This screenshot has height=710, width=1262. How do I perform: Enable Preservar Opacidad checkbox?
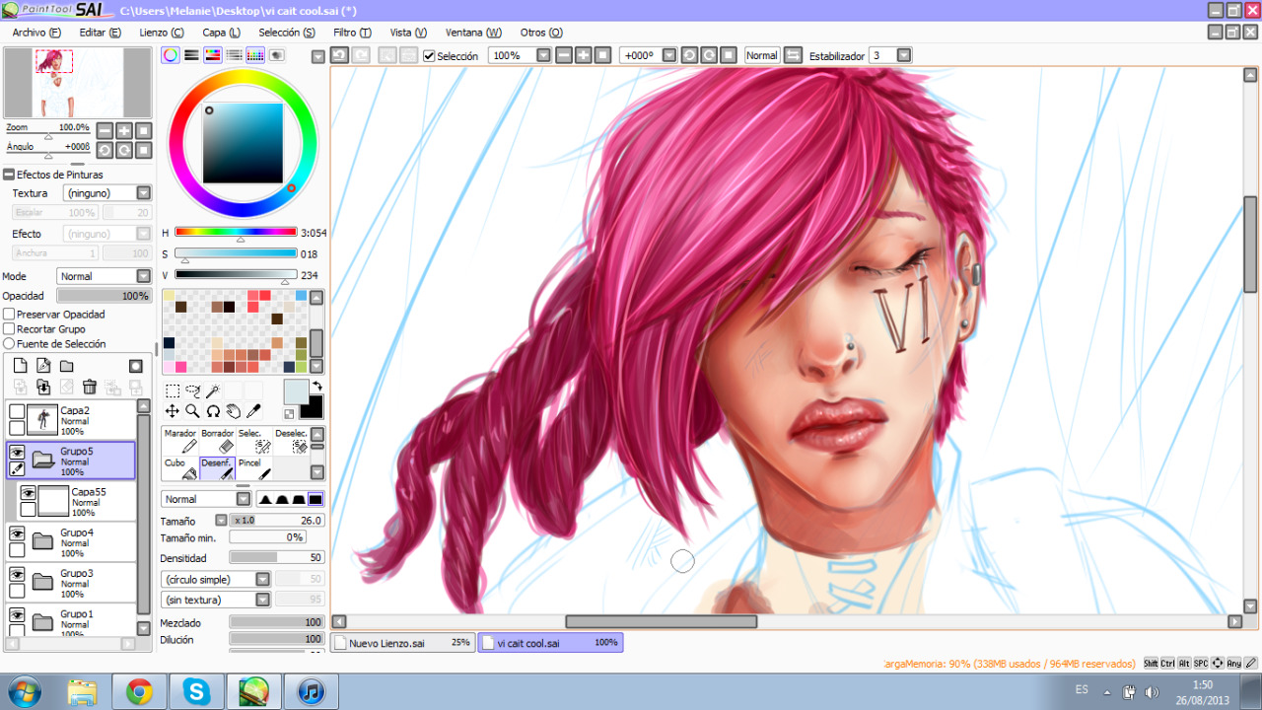pyautogui.click(x=9, y=315)
